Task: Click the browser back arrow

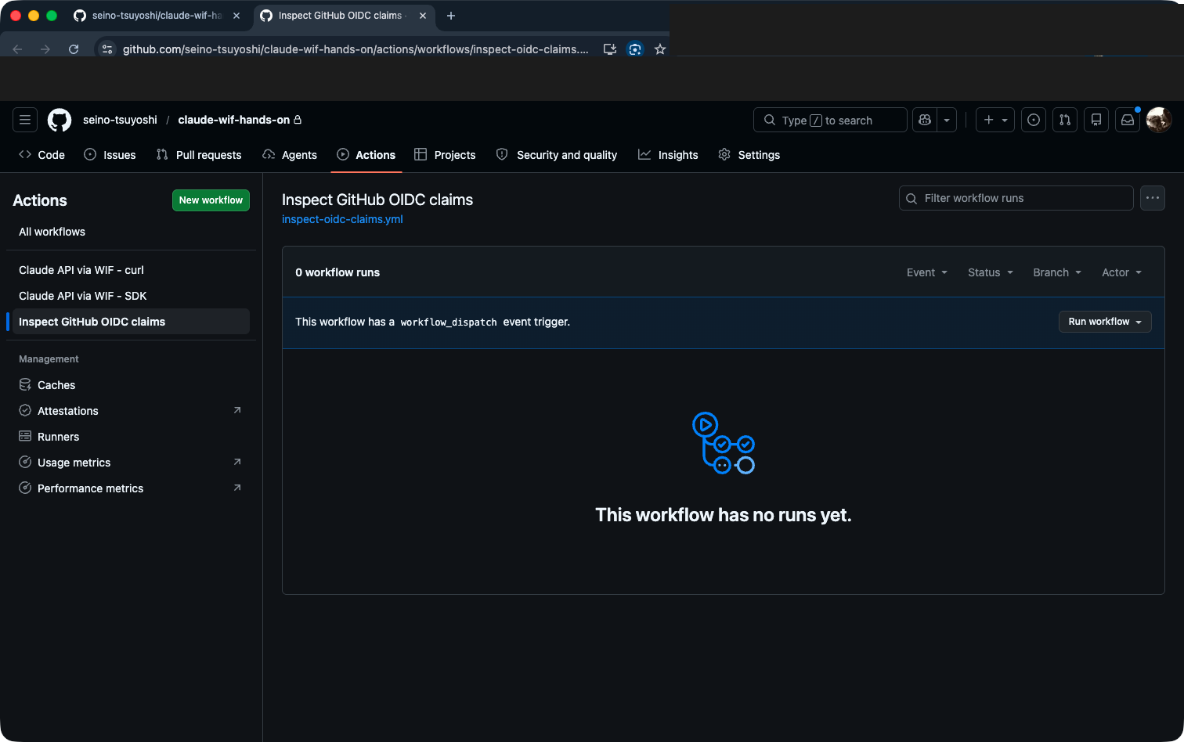Action: coord(18,49)
